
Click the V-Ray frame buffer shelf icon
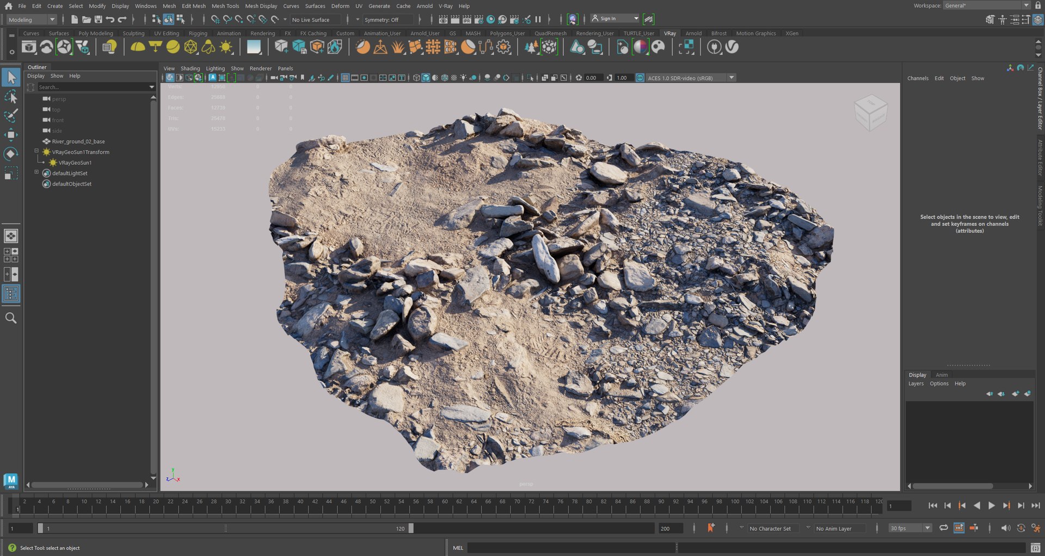pos(29,47)
